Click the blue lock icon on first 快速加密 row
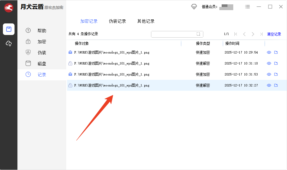This screenshot has width=287, height=170. pyautogui.click(x=70, y=52)
